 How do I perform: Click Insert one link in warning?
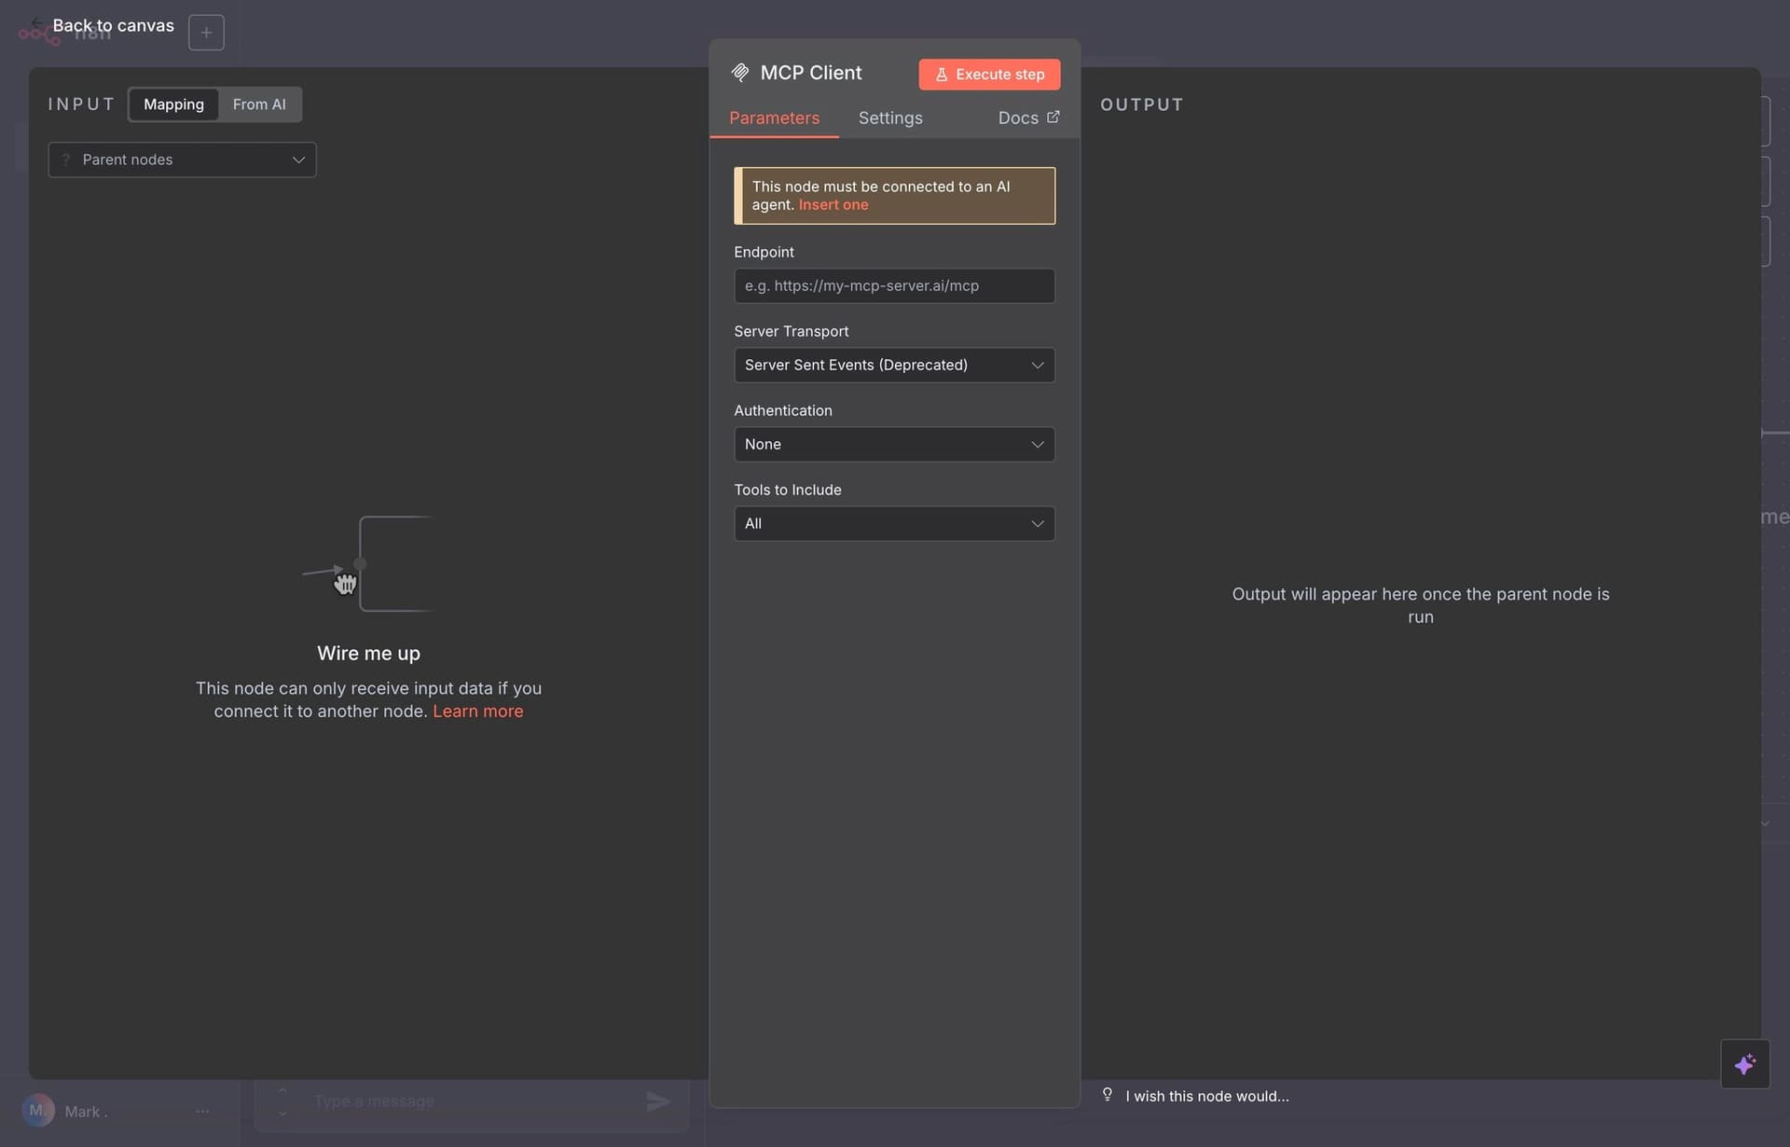click(833, 205)
